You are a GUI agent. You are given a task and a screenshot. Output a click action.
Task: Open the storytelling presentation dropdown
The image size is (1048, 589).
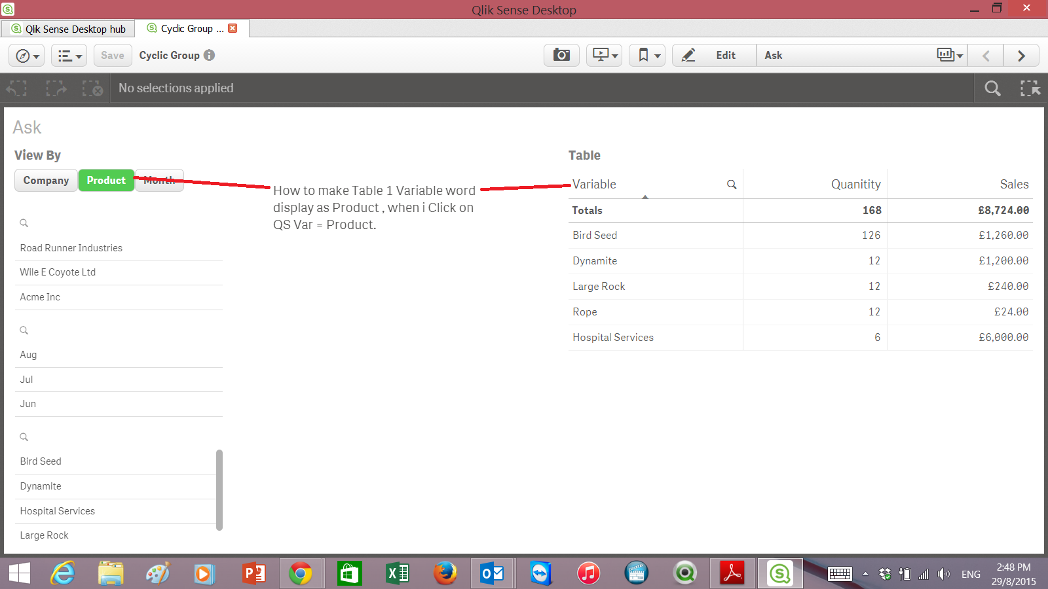coord(604,56)
